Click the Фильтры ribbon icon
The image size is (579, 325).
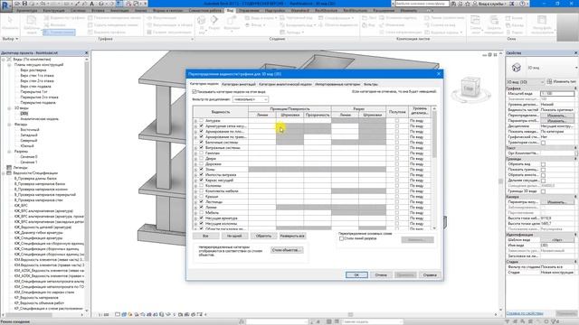(x=46, y=25)
